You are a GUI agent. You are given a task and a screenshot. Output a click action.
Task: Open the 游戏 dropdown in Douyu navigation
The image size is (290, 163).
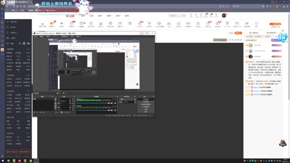click(118, 16)
